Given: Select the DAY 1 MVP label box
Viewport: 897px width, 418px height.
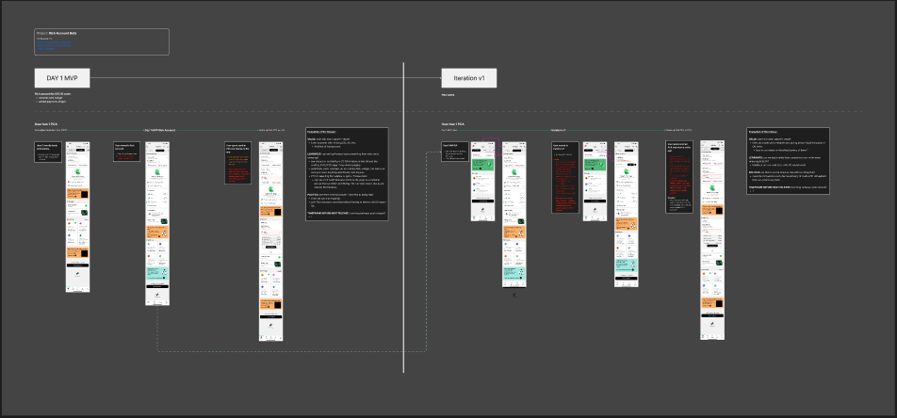Looking at the screenshot, I should pos(62,78).
